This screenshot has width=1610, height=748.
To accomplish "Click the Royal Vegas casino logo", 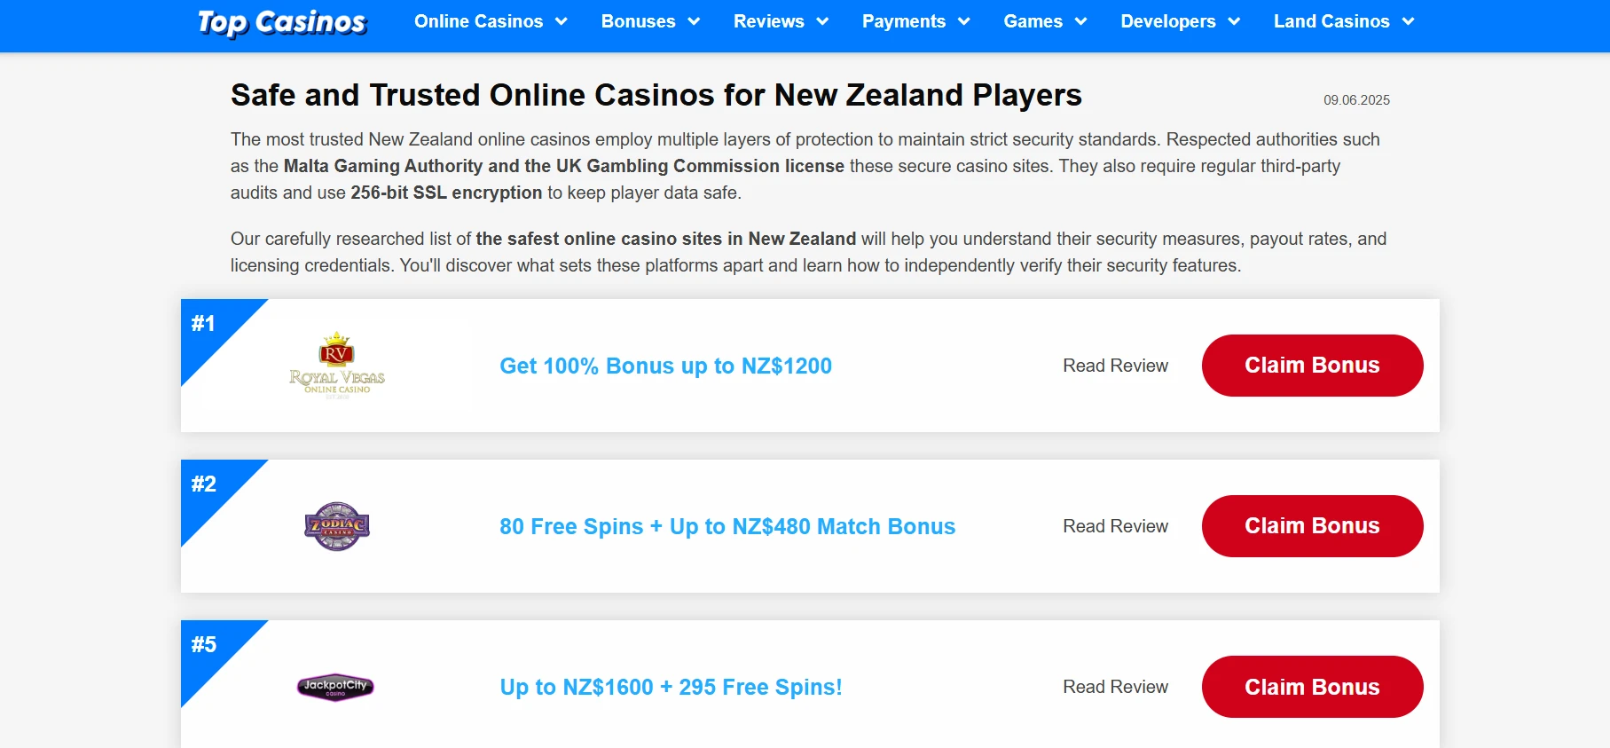I will click(337, 366).
